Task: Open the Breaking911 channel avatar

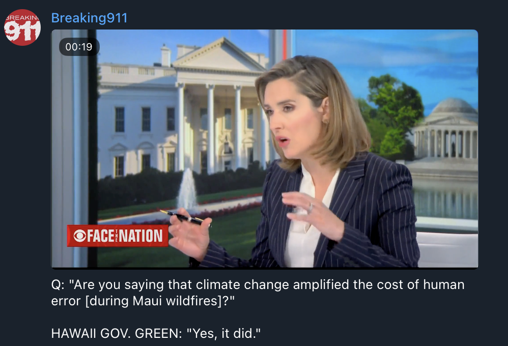Action: tap(22, 27)
